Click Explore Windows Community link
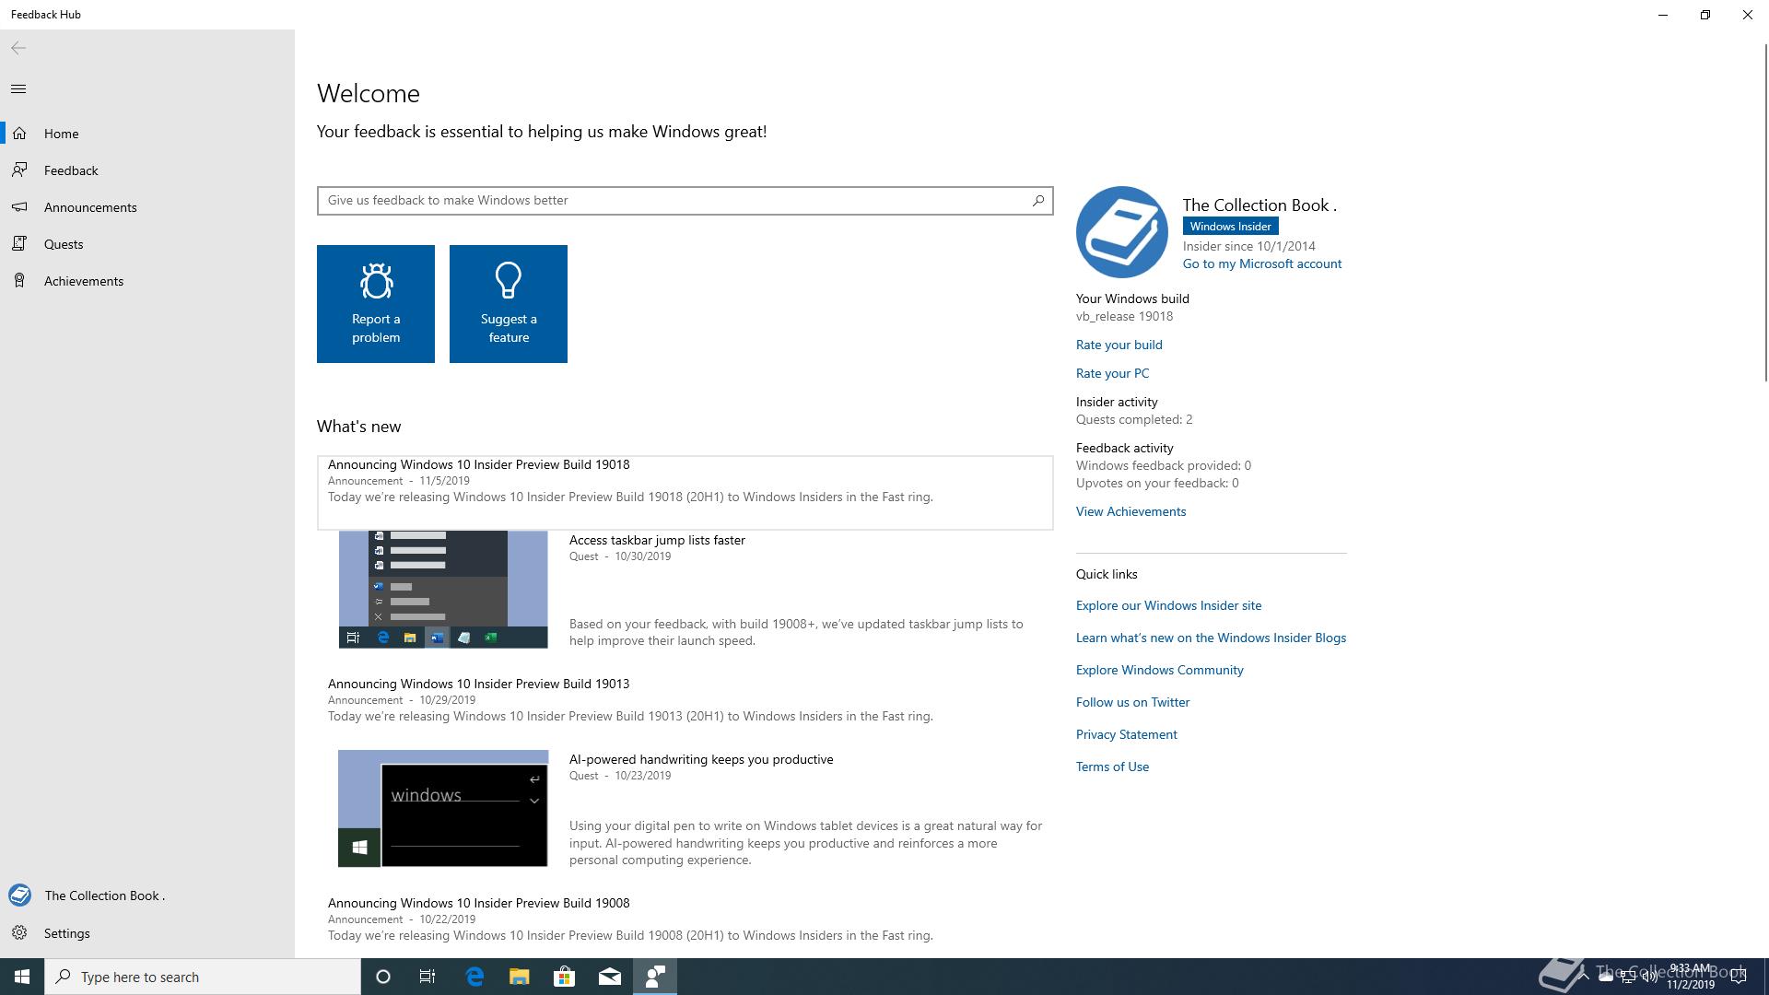Image resolution: width=1769 pixels, height=995 pixels. pos(1160,670)
